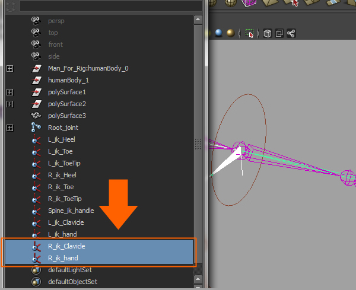
Task: Select the polySurface3 row text
Action: [67, 116]
